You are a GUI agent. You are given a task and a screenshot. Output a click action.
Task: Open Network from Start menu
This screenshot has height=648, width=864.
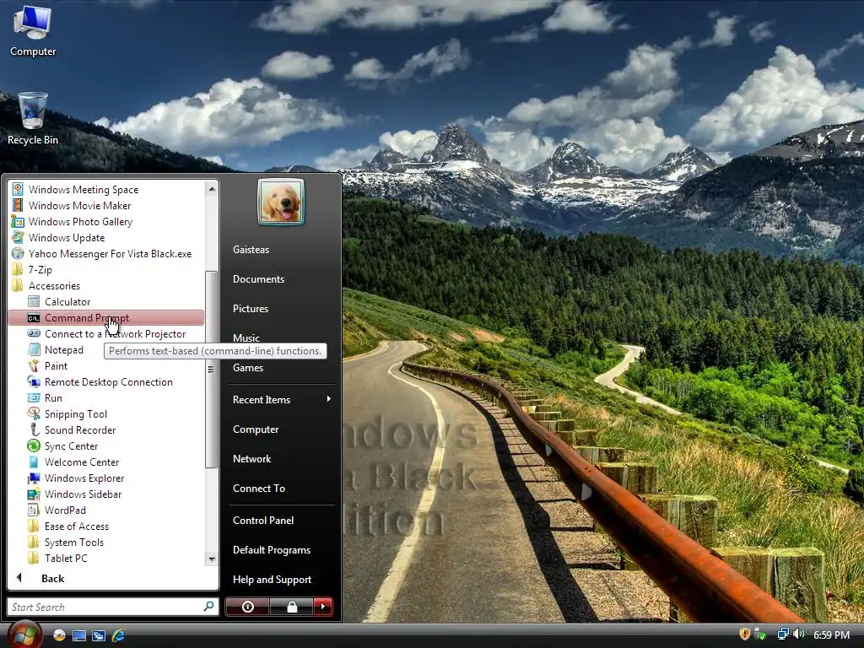(251, 459)
